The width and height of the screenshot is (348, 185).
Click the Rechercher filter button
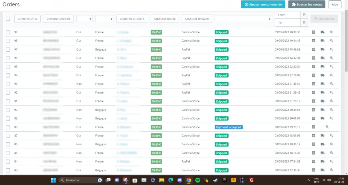[324, 19]
